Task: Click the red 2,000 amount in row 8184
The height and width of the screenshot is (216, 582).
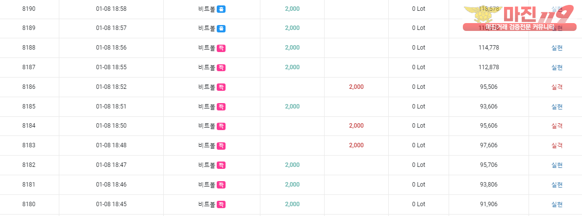Action: [x=356, y=126]
